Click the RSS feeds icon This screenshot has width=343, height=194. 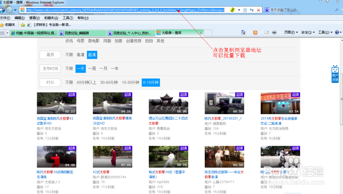255,33
